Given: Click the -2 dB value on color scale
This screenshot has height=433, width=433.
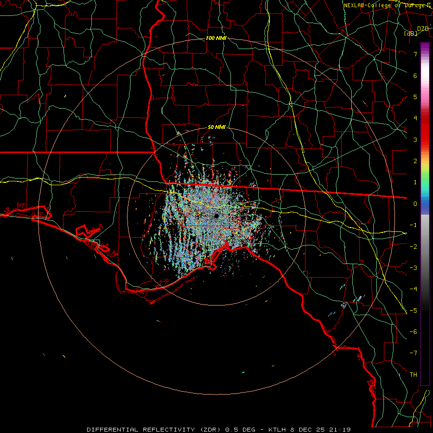Looking at the screenshot, I should click(x=413, y=246).
